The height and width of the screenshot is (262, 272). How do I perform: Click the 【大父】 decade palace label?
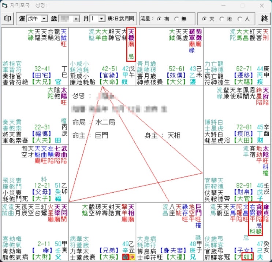coord(176,82)
